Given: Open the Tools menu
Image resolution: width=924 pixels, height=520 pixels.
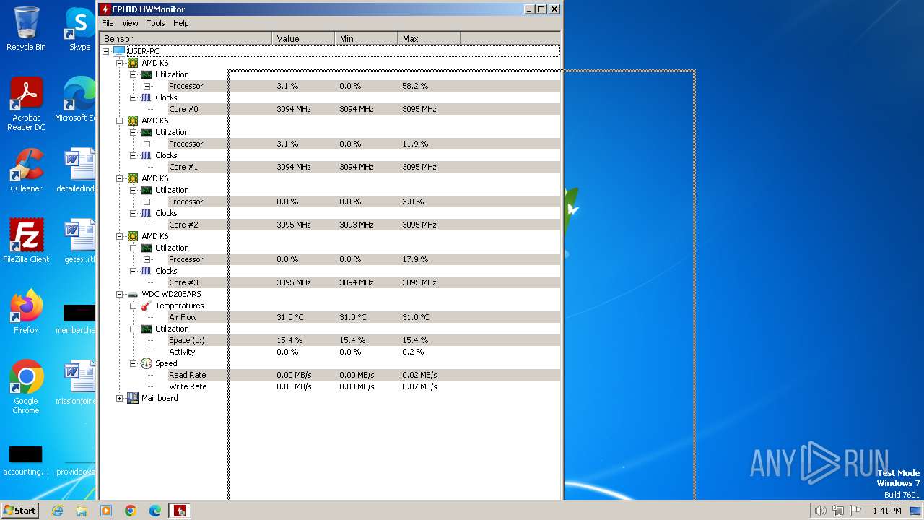Looking at the screenshot, I should 156,23.
